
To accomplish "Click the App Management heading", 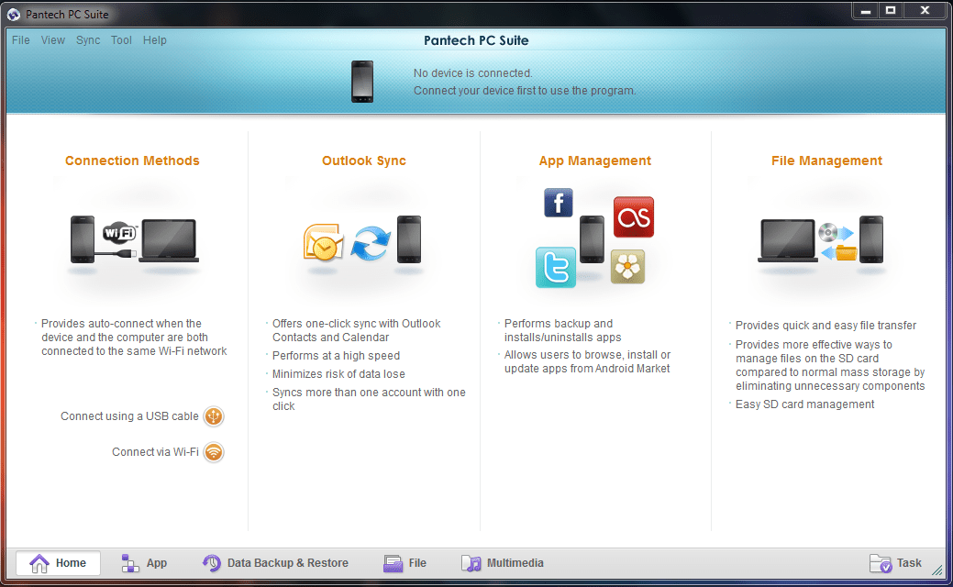I will [x=595, y=161].
